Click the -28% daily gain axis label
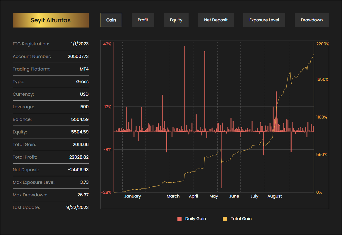Screen dimensions: 342x235 point(106,192)
